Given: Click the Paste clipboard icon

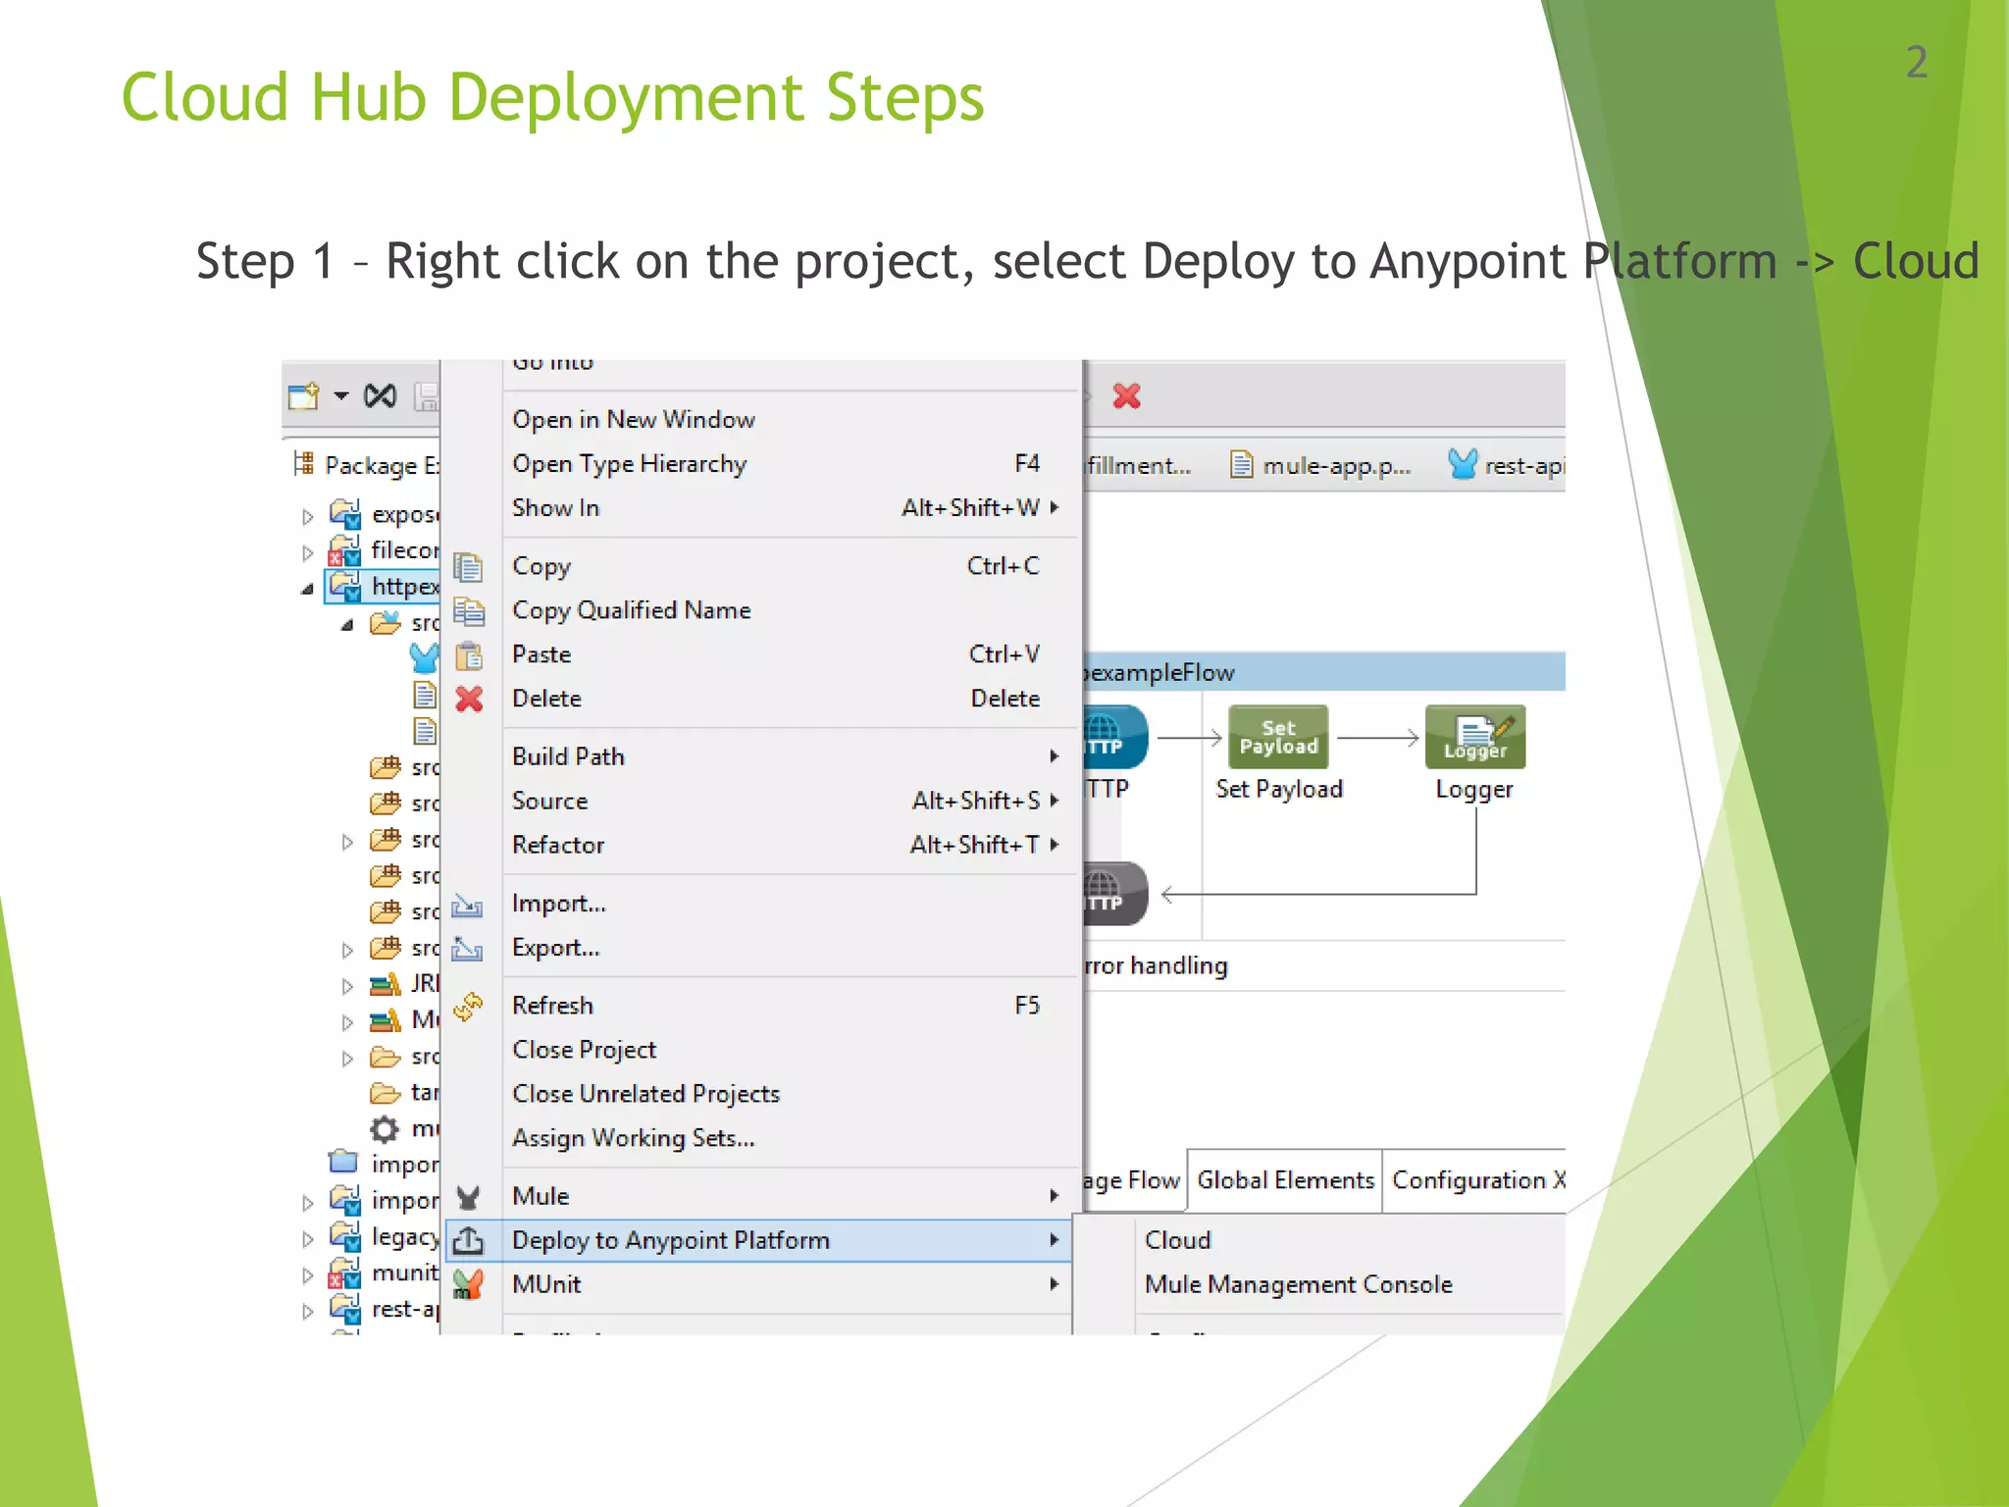Looking at the screenshot, I should click(x=469, y=655).
